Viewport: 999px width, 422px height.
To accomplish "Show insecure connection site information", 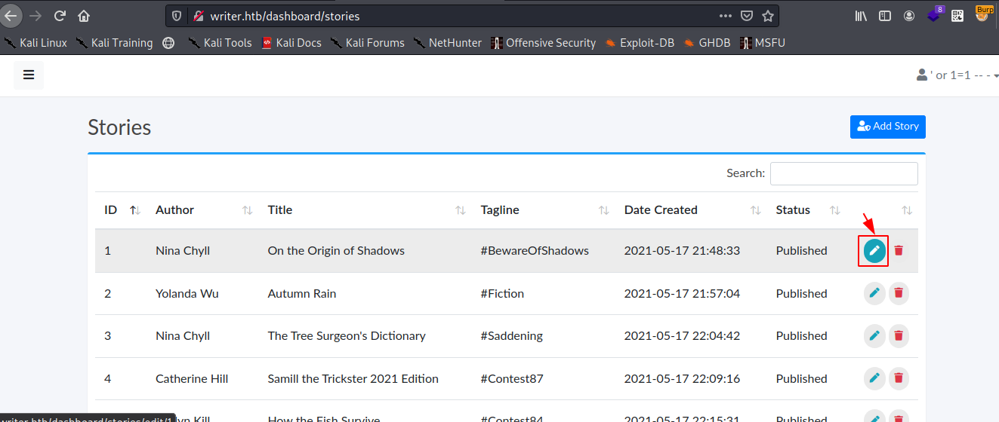I will (199, 16).
